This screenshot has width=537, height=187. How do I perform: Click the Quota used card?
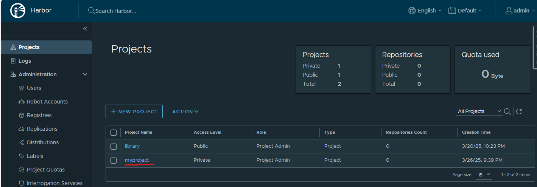[492, 69]
